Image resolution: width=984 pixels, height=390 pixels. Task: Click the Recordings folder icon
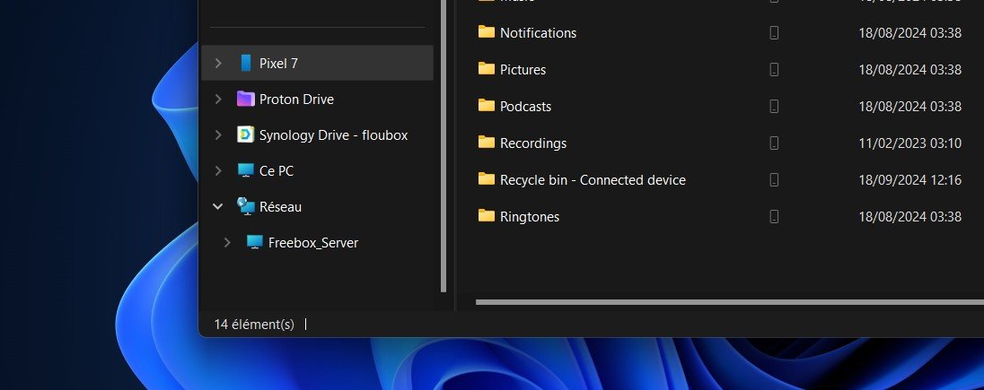coord(487,143)
